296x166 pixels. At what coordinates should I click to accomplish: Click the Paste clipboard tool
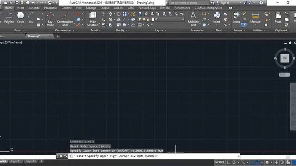(x=278, y=18)
